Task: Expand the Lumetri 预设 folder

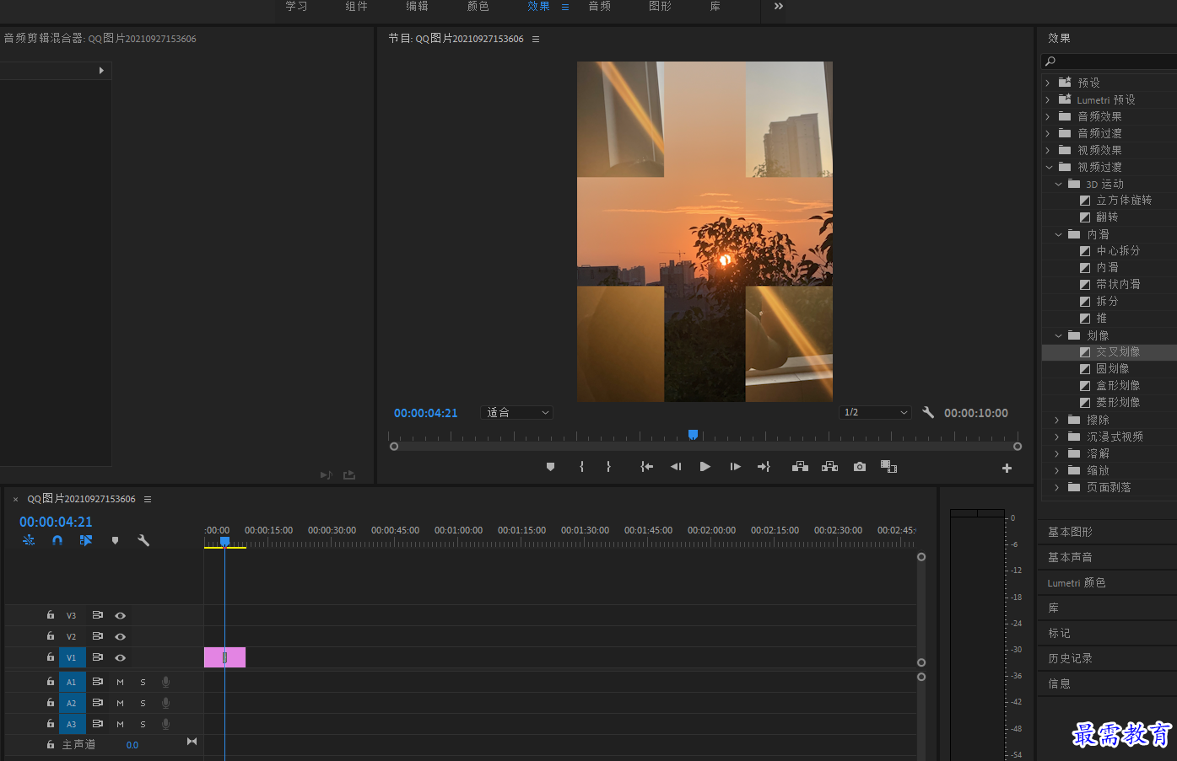Action: [1048, 99]
